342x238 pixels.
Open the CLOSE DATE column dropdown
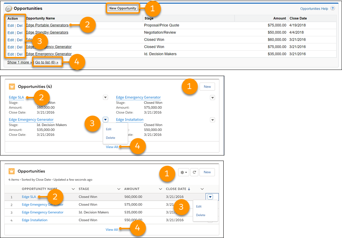click(x=202, y=189)
